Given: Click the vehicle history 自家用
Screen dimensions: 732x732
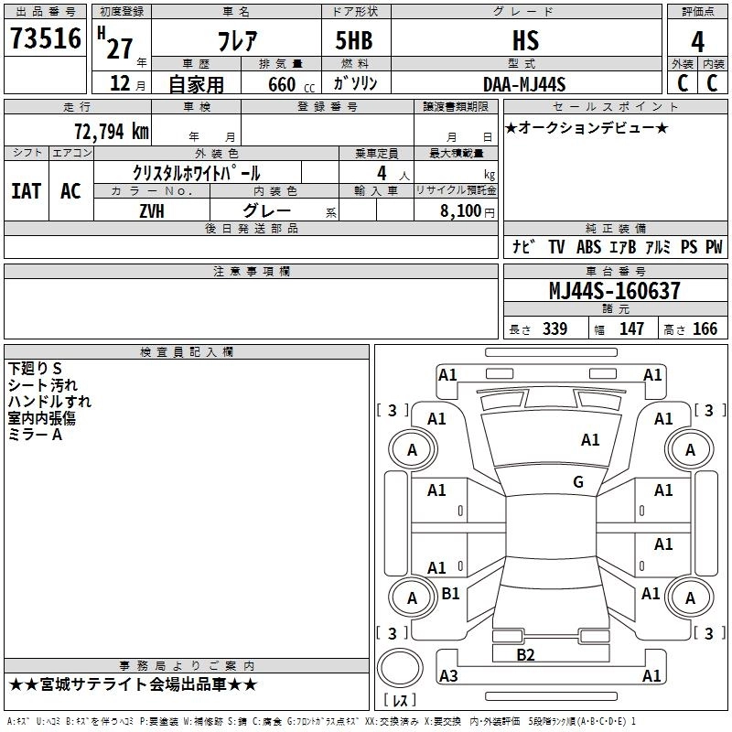Looking at the screenshot, I should click(x=196, y=84).
